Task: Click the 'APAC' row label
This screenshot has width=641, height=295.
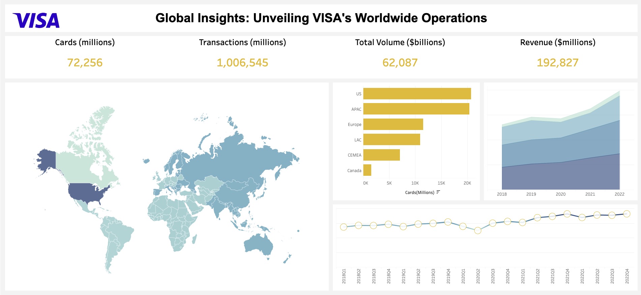Action: (356, 109)
